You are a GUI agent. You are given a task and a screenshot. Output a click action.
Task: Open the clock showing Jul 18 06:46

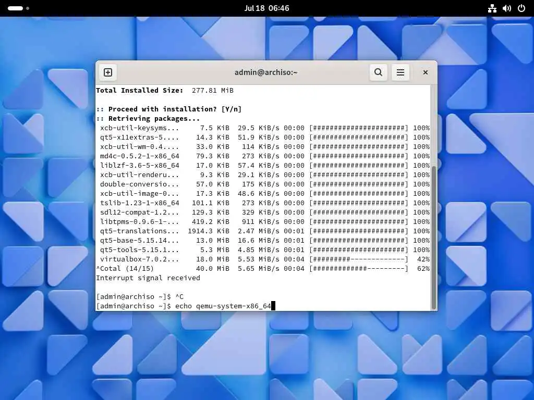[266, 8]
